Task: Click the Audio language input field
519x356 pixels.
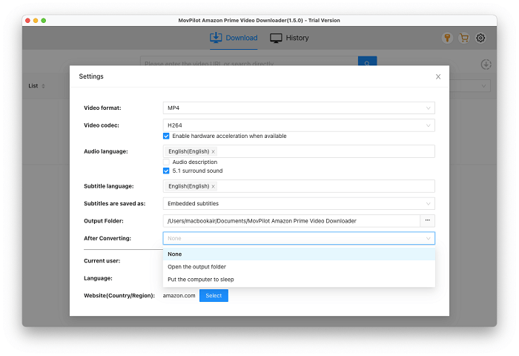Action: 299,151
